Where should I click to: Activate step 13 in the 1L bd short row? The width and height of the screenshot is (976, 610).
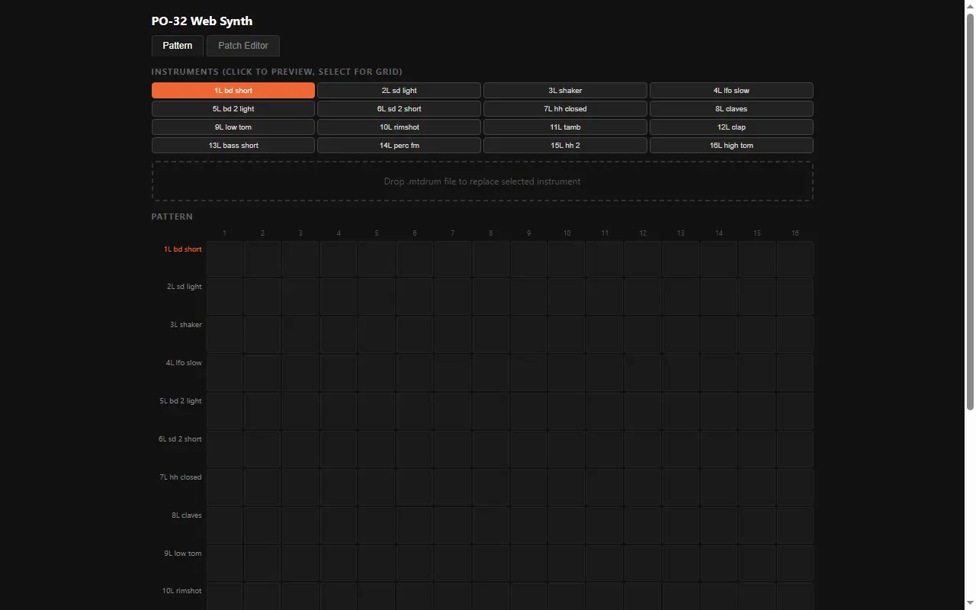click(x=681, y=258)
